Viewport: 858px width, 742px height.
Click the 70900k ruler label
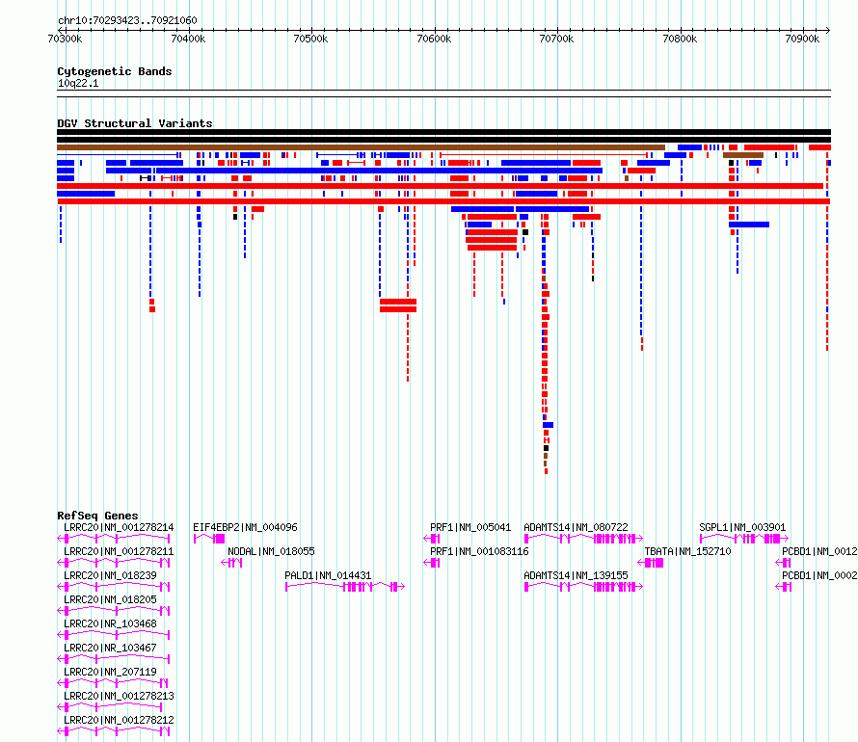(802, 39)
